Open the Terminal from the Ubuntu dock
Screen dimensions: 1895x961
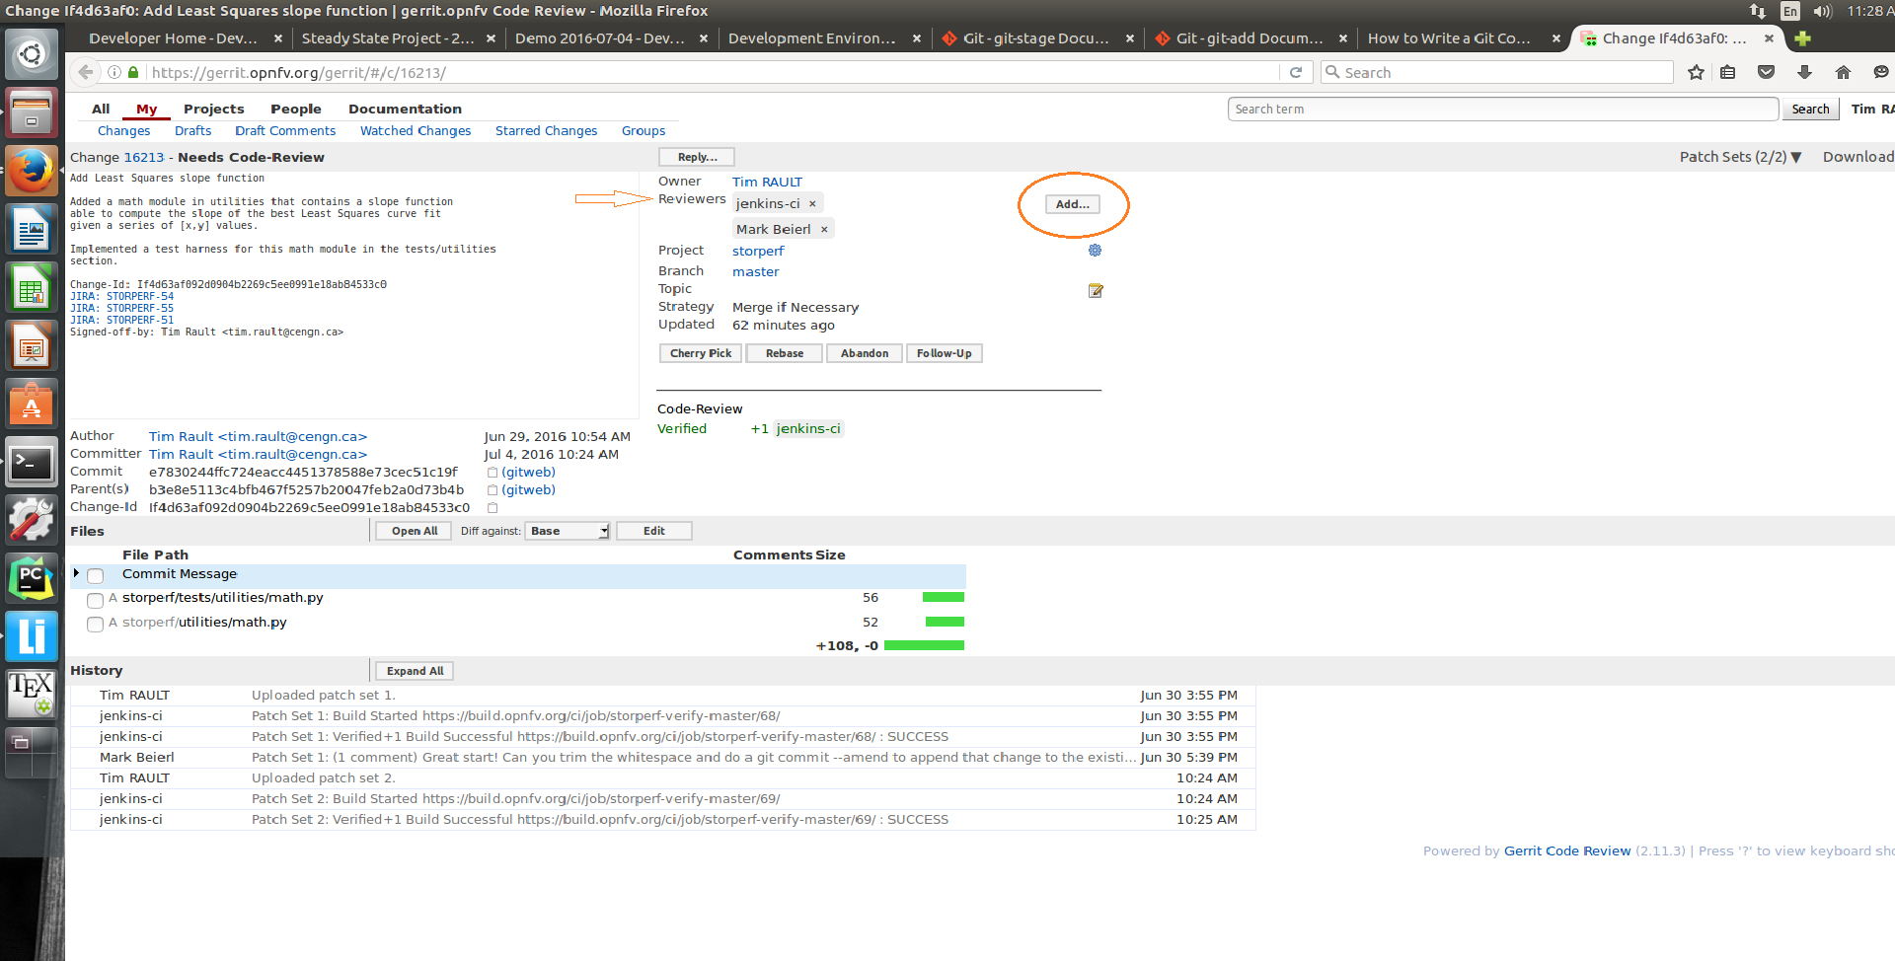32,462
